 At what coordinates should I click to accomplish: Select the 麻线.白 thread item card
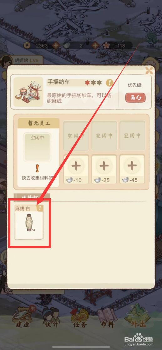29,223
